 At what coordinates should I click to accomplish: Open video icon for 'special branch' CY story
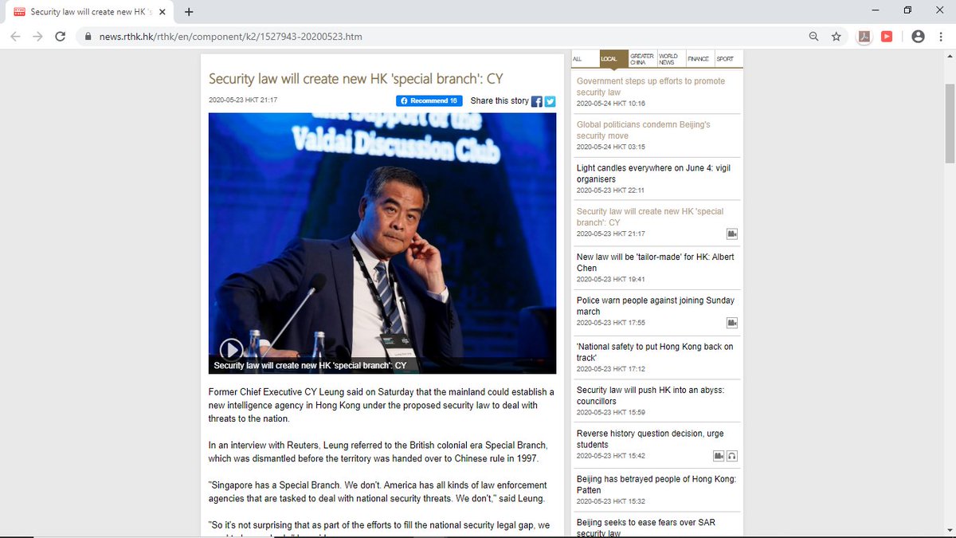pos(731,234)
